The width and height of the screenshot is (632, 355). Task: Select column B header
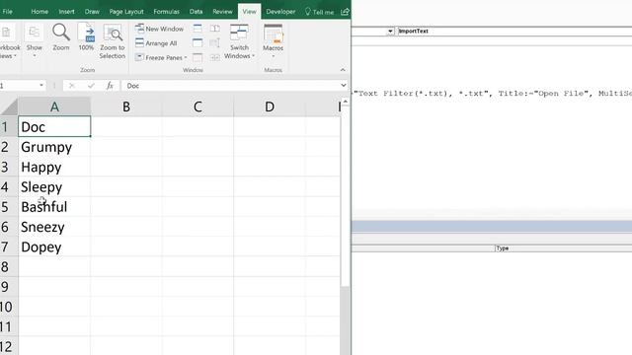[x=126, y=106]
